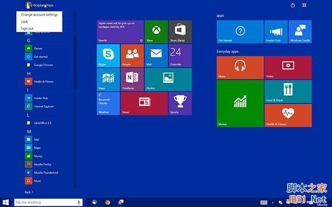This screenshot has width=332, height=207.
Task: Click the Windows Start button
Action: coord(6,203)
